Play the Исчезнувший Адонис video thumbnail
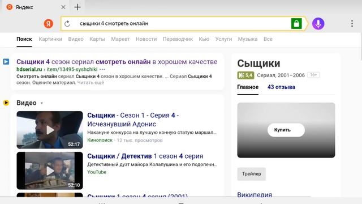The image size is (362, 204). [x=50, y=130]
